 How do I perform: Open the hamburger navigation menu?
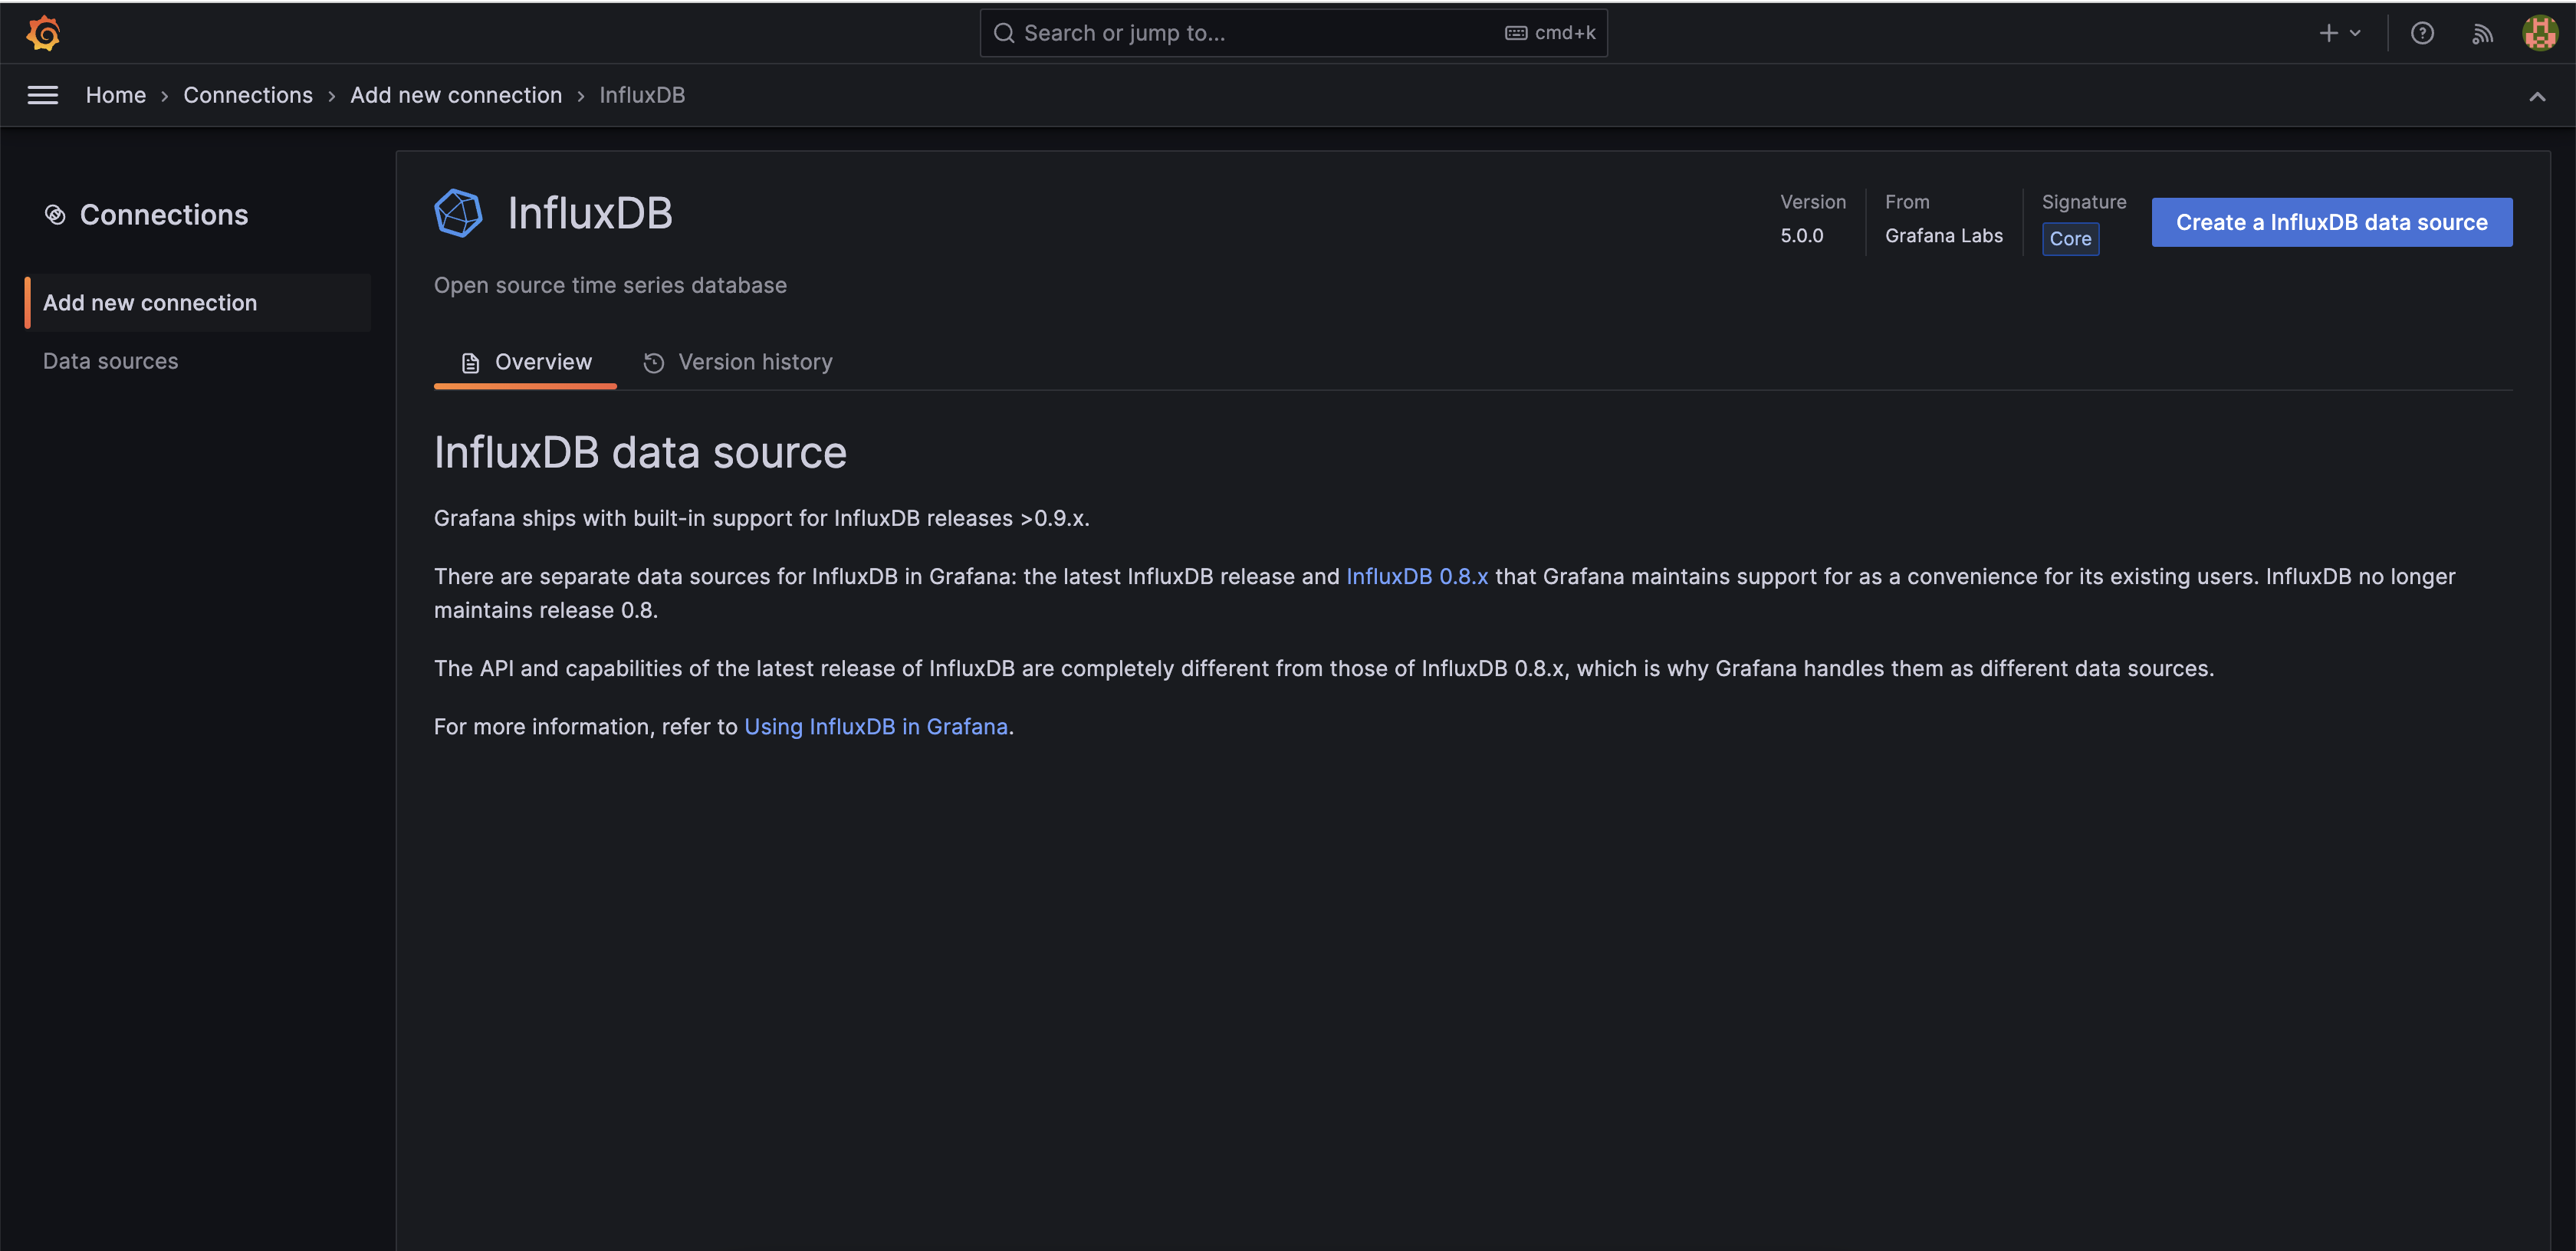tap(42, 95)
